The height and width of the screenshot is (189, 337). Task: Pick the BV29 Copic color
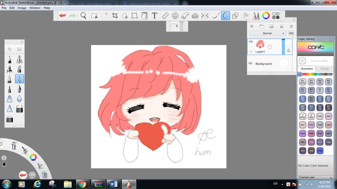pos(328,107)
